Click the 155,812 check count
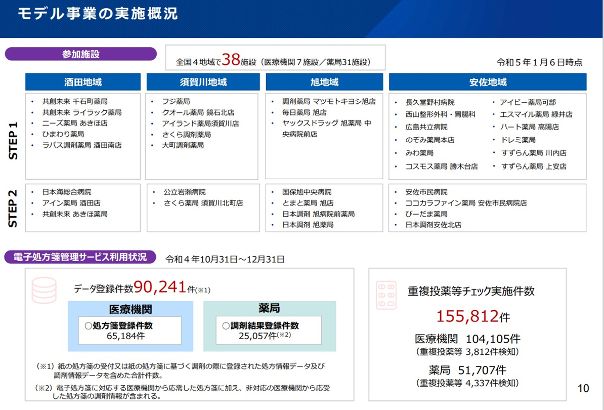Image resolution: width=604 pixels, height=410 pixels. (x=467, y=316)
